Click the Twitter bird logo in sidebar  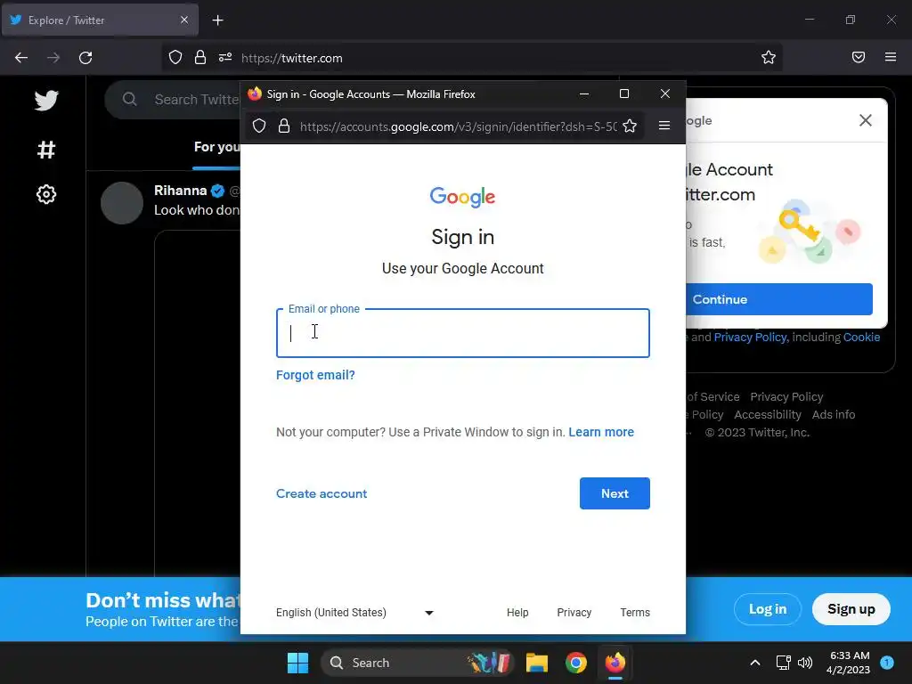[x=46, y=101]
